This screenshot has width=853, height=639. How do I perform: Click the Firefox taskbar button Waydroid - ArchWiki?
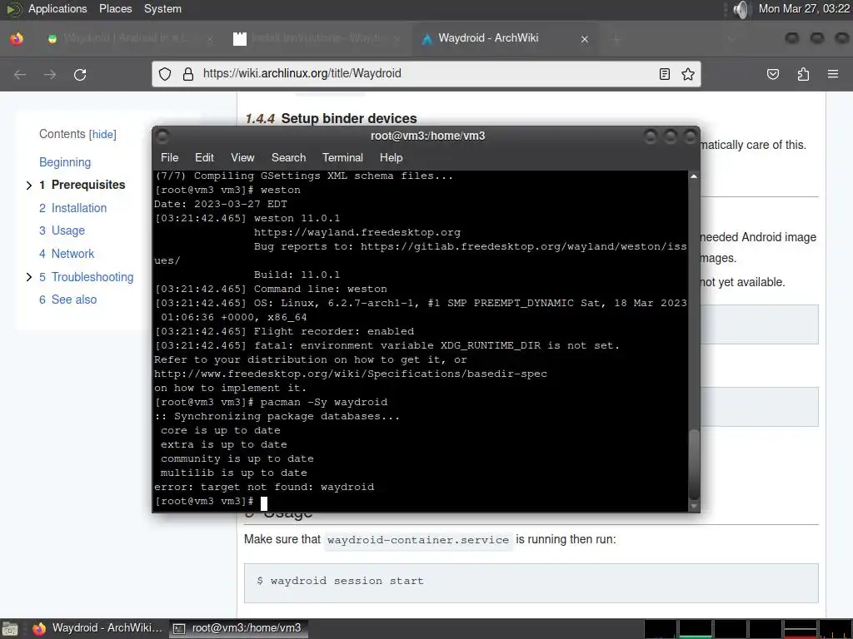[97, 628]
